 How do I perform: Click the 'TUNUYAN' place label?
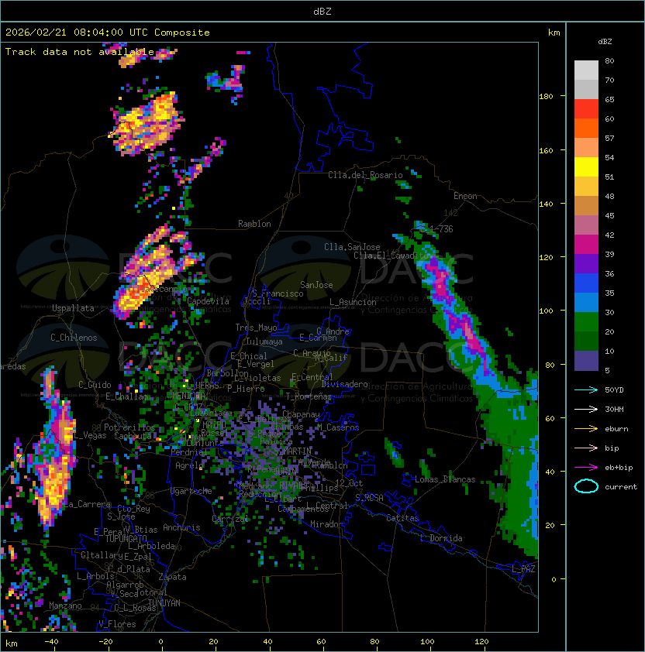(164, 603)
